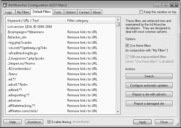Close the window using title bar X
The image size is (181, 128).
click(174, 5)
